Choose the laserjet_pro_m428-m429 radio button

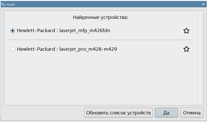click(x=12, y=49)
